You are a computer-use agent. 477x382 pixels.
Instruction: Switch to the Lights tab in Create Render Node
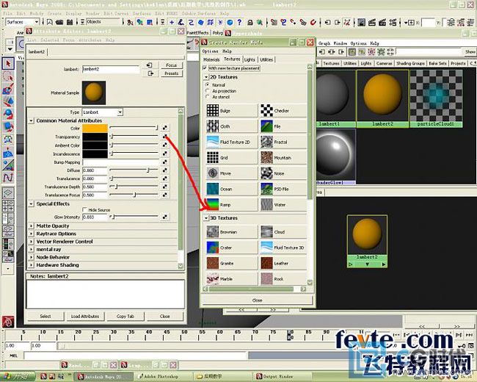pyautogui.click(x=250, y=60)
